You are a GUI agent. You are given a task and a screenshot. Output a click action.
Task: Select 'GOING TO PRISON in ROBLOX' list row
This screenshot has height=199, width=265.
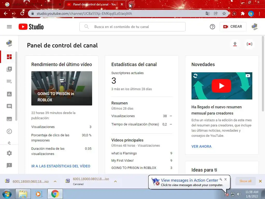coord(142,168)
